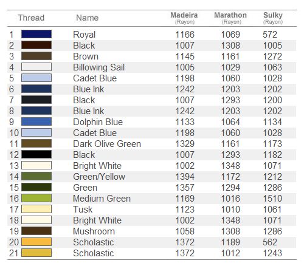This screenshot has width=304, height=266.
Task: Select the Brown thread swatch in row 3
Action: tap(36, 56)
